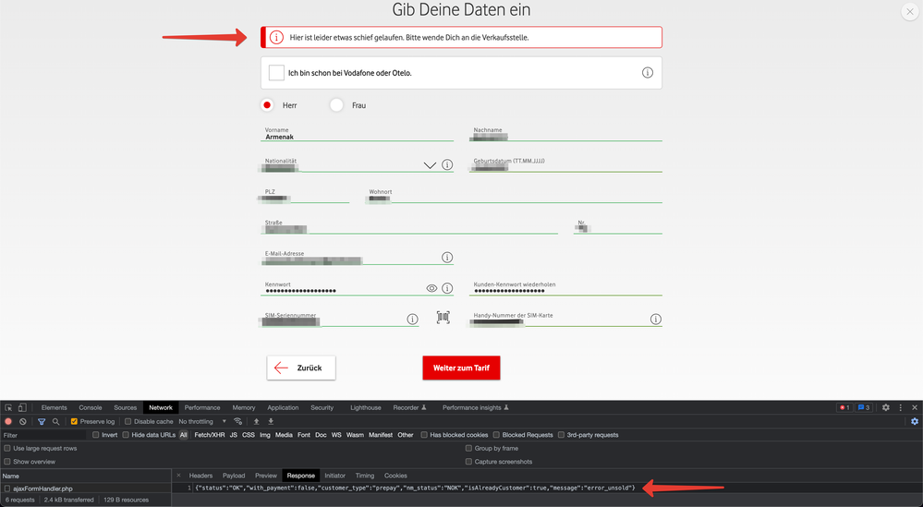Check 'Ich bin schon bei Vodafone oder Otelo'
Screen dimensions: 923x507
click(x=276, y=72)
